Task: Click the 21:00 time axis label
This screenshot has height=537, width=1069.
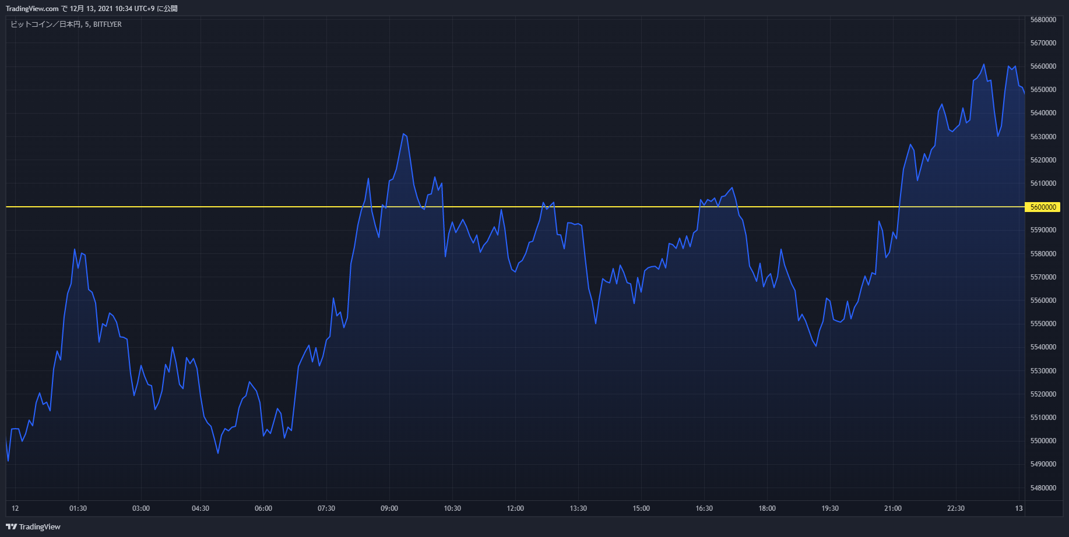Action: tap(893, 508)
